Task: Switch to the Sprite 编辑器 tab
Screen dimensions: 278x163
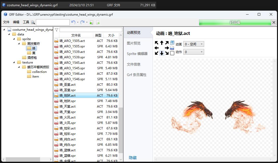Action: pos(137,54)
